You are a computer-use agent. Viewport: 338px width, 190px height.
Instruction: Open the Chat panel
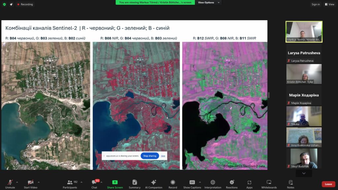[94, 183]
